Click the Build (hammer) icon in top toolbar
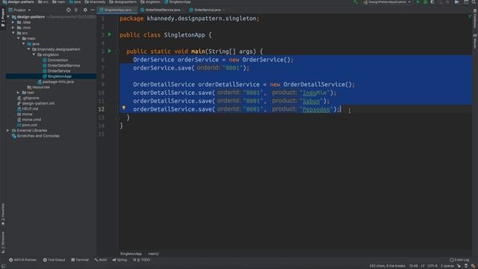Viewport: 478px width, 269px height. [356, 2]
